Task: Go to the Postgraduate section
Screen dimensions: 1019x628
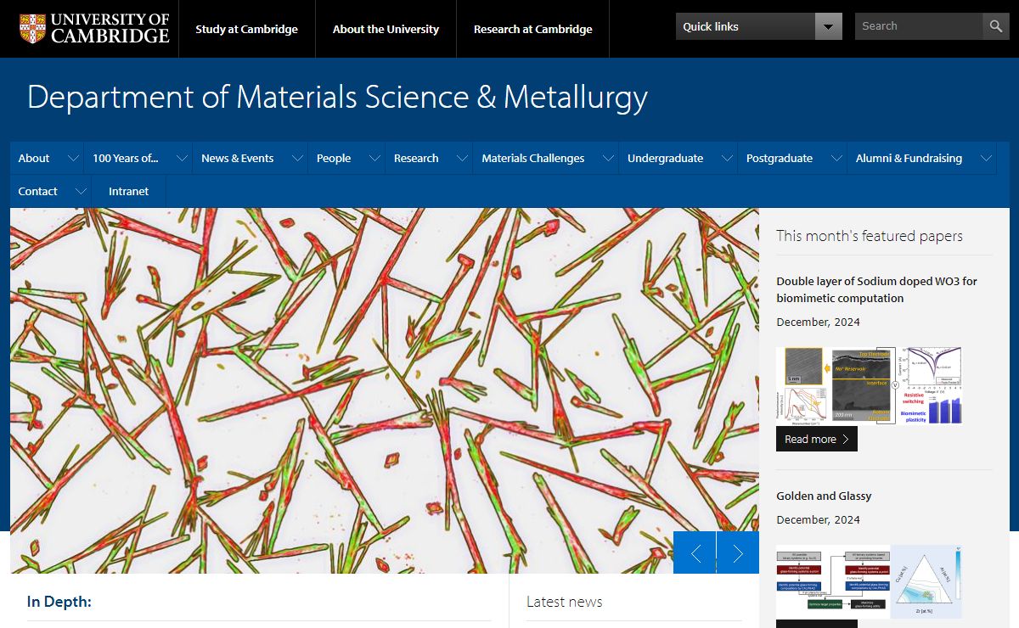Action: pyautogui.click(x=780, y=158)
